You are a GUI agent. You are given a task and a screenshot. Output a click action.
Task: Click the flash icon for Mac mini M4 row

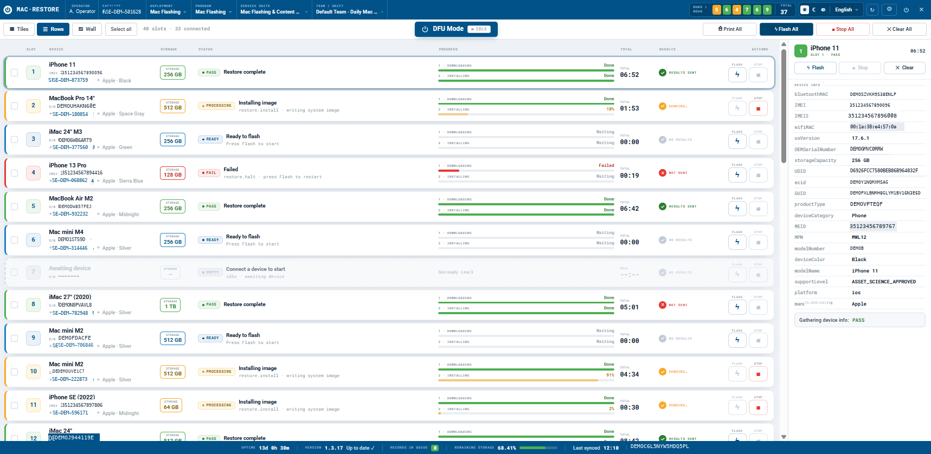[737, 242]
